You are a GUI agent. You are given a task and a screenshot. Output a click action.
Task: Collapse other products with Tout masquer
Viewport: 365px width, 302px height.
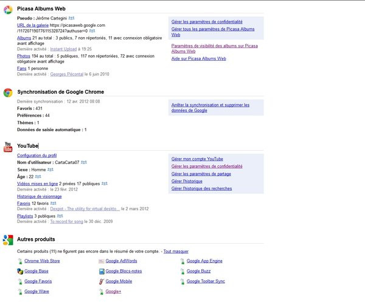coord(176,251)
